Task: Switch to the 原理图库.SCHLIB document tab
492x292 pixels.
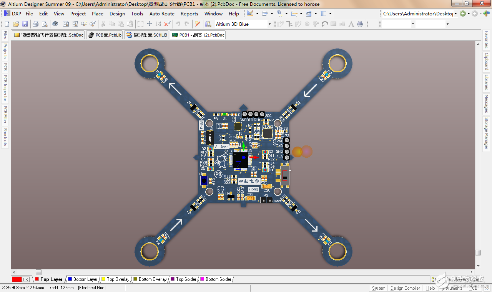Action: [146, 35]
